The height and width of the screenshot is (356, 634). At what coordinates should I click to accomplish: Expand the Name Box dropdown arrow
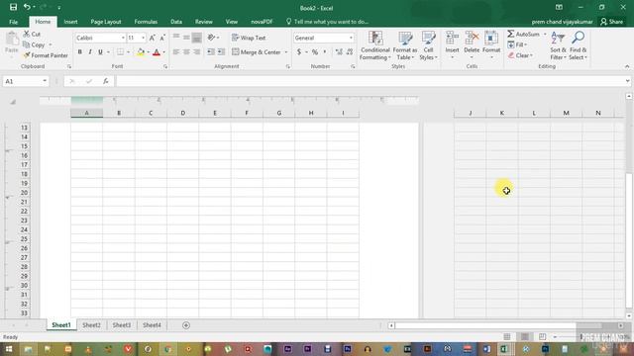[x=45, y=81]
